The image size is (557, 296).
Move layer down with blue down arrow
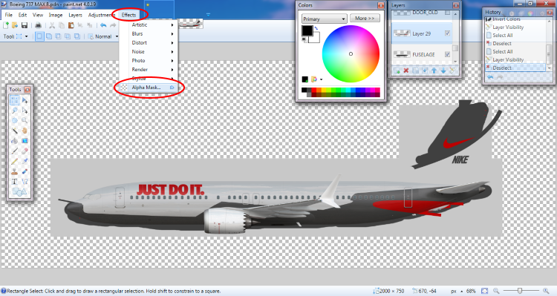coord(443,70)
